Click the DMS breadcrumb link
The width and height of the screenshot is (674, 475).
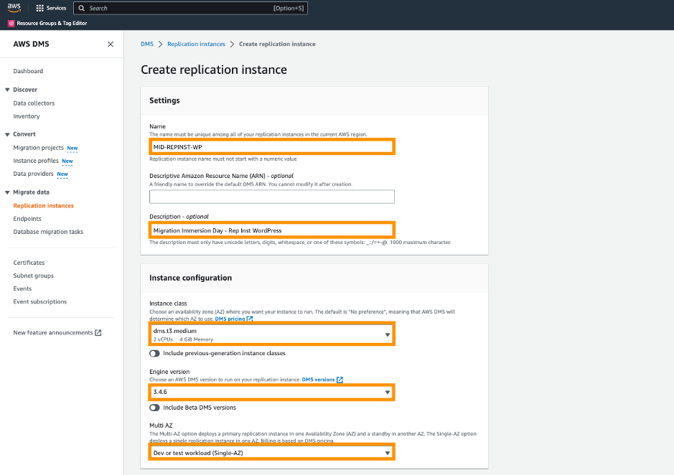147,44
